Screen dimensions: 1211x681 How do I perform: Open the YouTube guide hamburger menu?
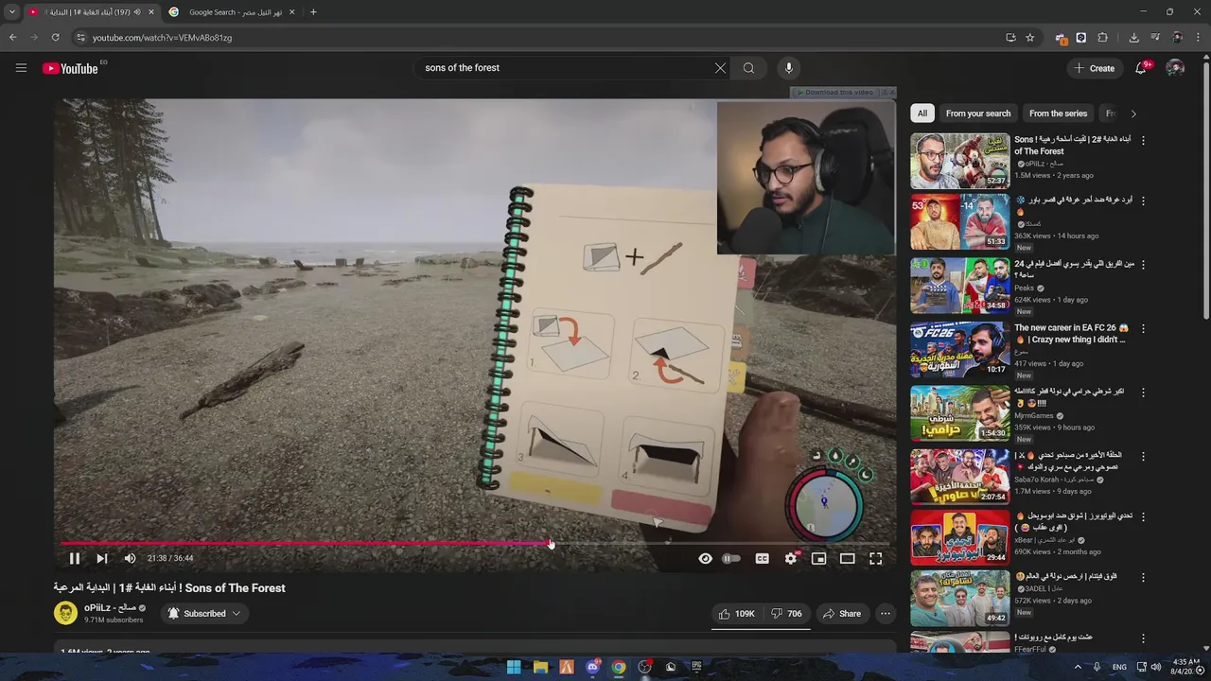tap(21, 68)
